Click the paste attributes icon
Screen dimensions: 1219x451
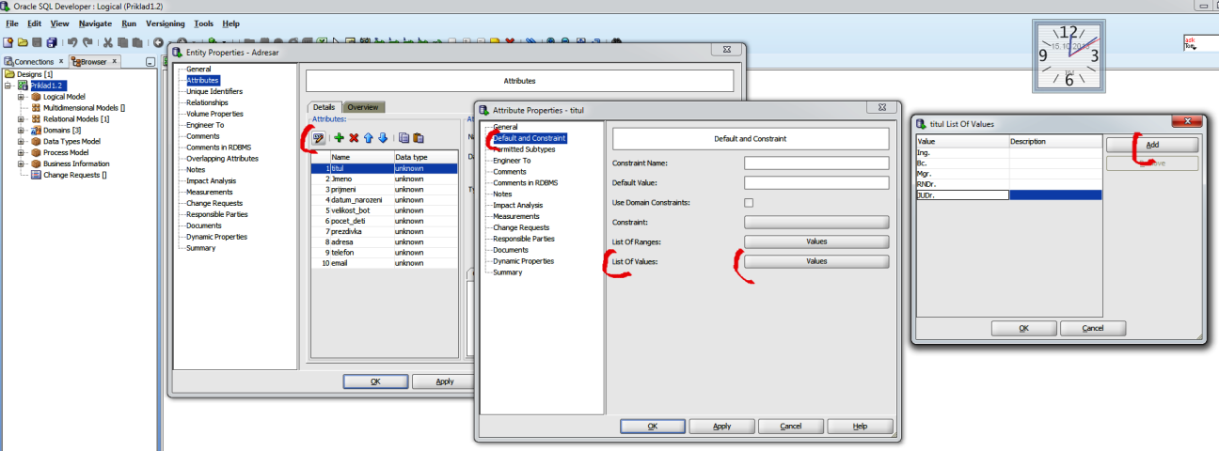419,138
